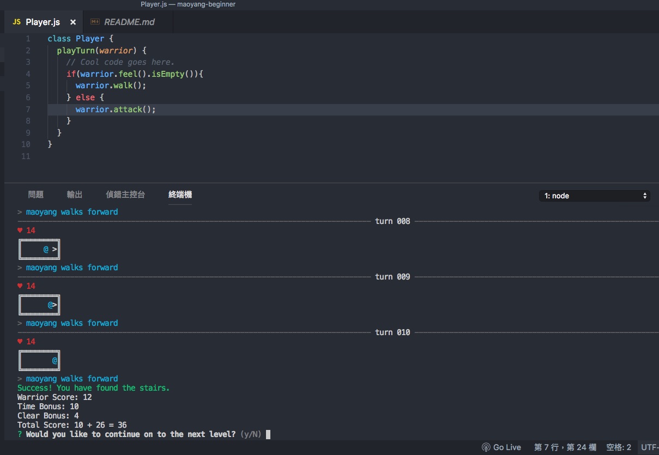Click the JS file icon on Player.js tab
Image resolution: width=659 pixels, height=455 pixels.
point(16,22)
